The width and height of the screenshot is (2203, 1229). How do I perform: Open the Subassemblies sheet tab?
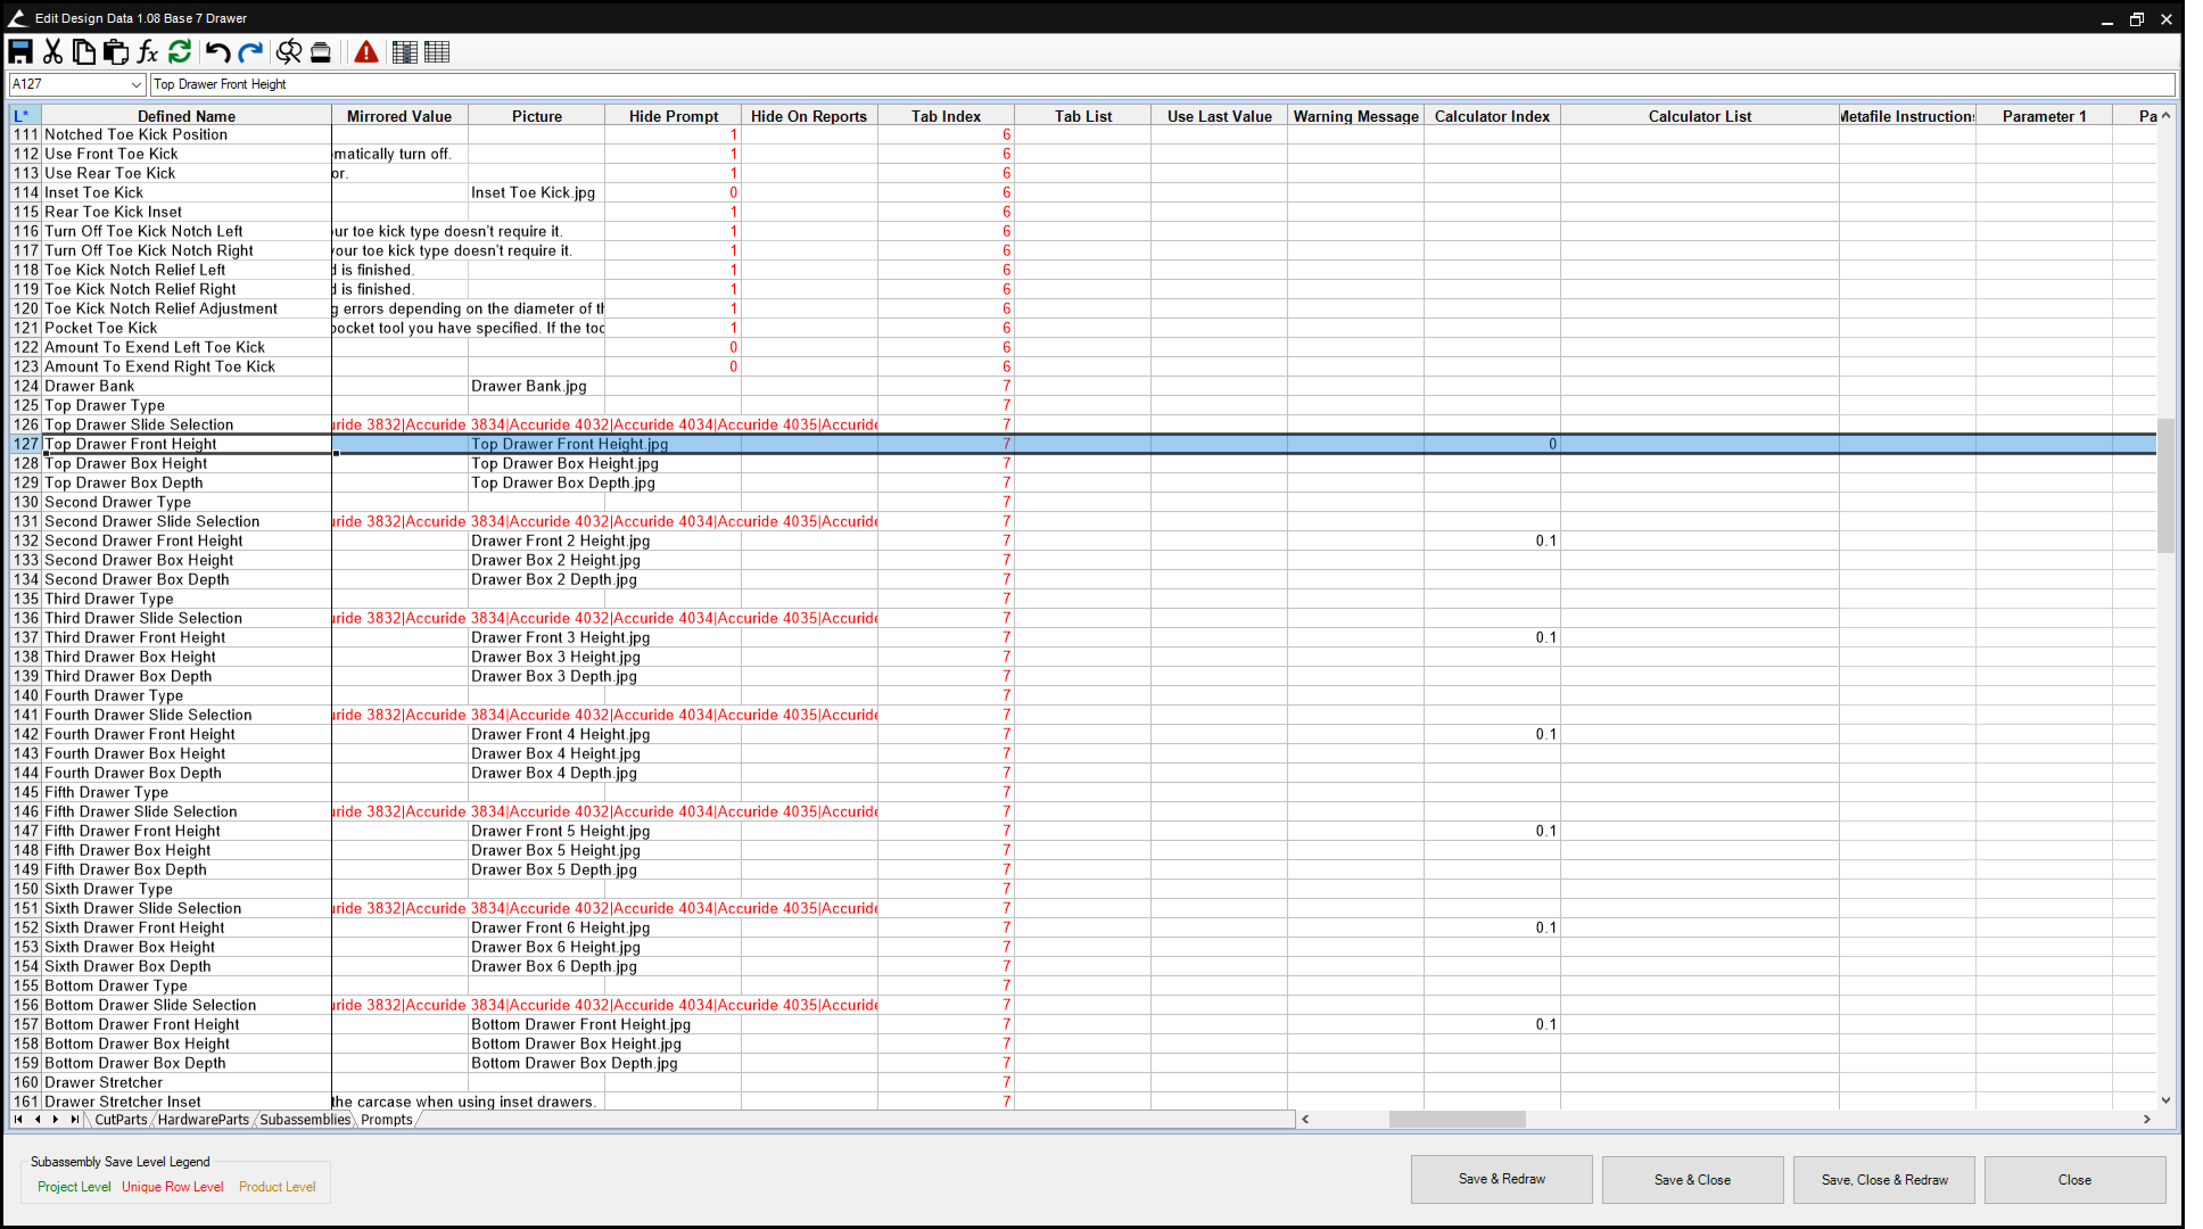(x=304, y=1120)
